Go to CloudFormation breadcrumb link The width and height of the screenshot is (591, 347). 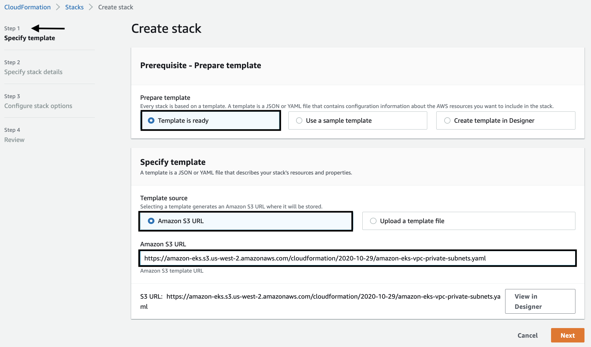click(27, 7)
